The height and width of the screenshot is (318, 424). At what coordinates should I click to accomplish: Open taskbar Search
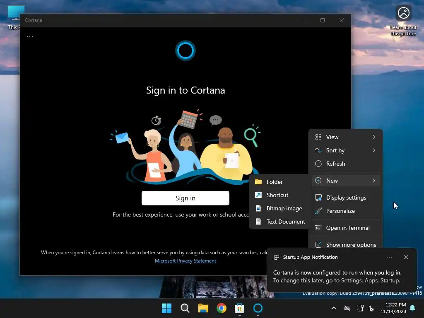point(185,308)
